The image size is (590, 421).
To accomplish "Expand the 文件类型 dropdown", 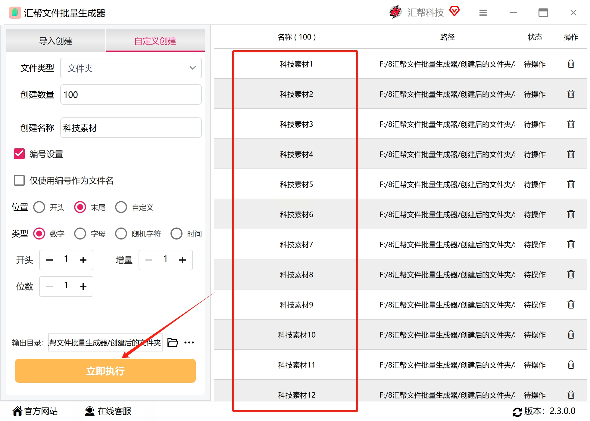I will [x=131, y=68].
